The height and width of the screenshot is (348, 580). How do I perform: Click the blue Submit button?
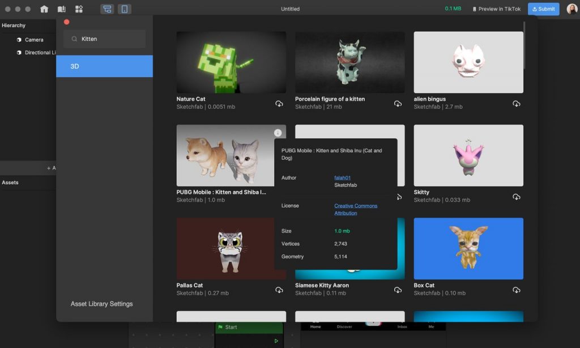tap(543, 9)
